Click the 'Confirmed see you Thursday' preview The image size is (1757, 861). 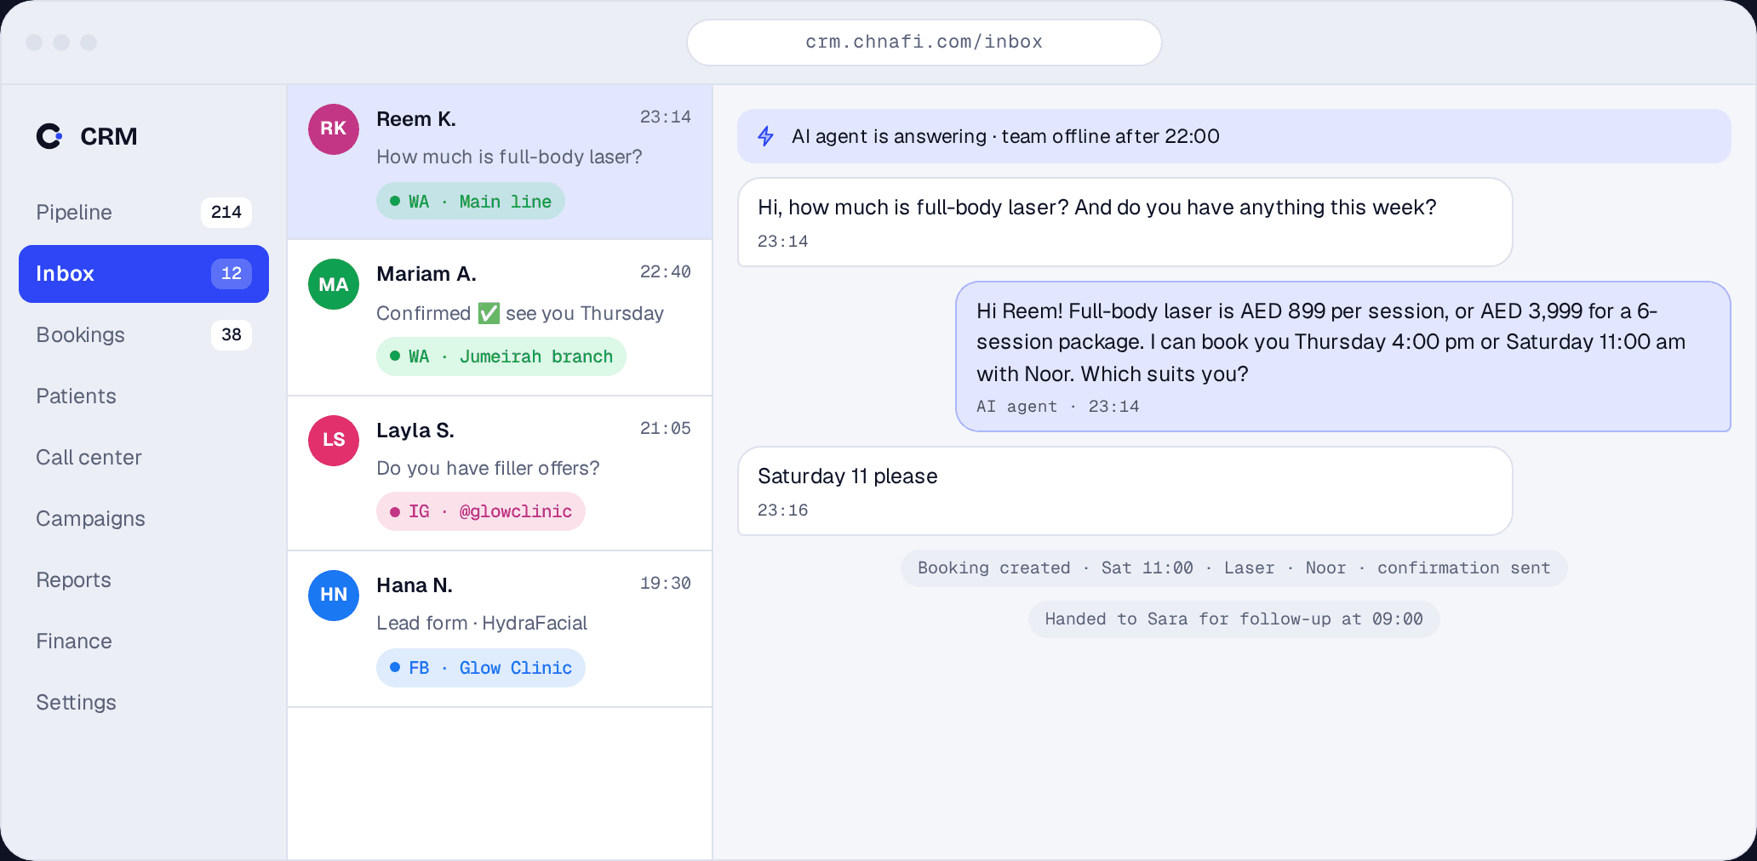pos(520,314)
